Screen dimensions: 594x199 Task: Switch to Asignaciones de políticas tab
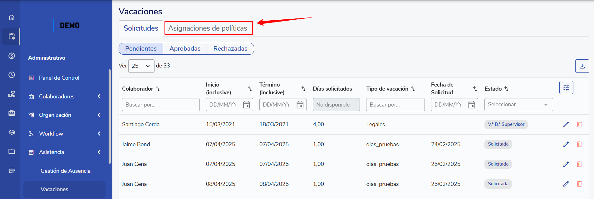tap(208, 28)
